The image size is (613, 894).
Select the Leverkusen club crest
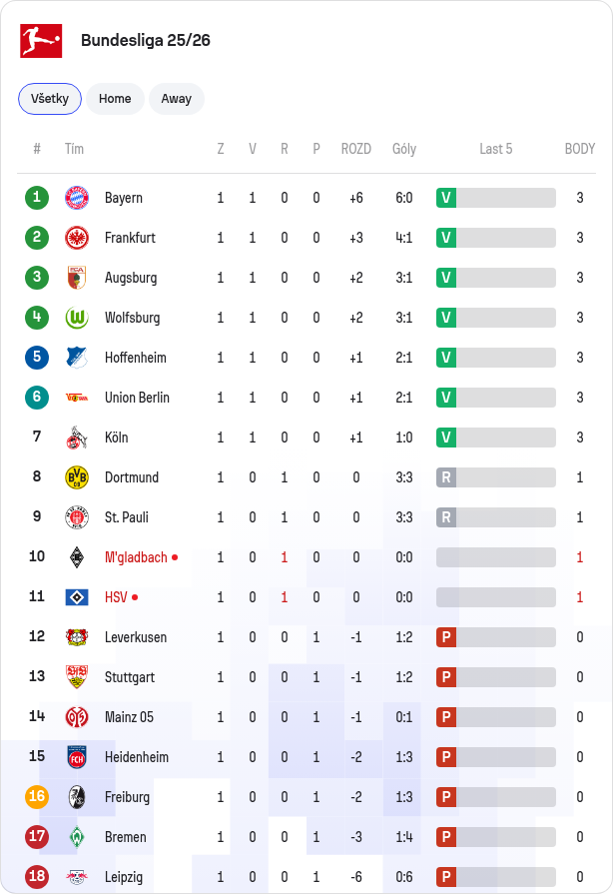[77, 637]
